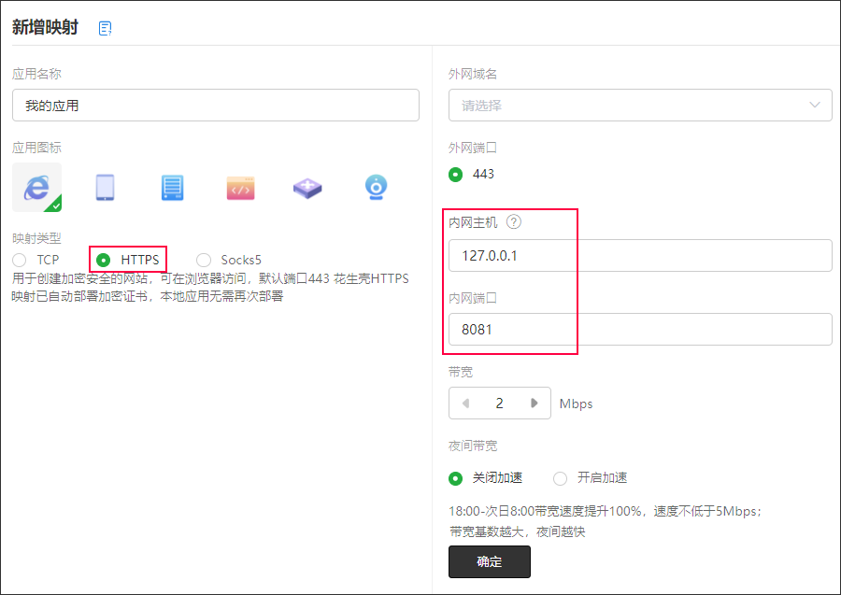Pick the blue server app icon
Screen dimensions: 841x595
click(172, 188)
